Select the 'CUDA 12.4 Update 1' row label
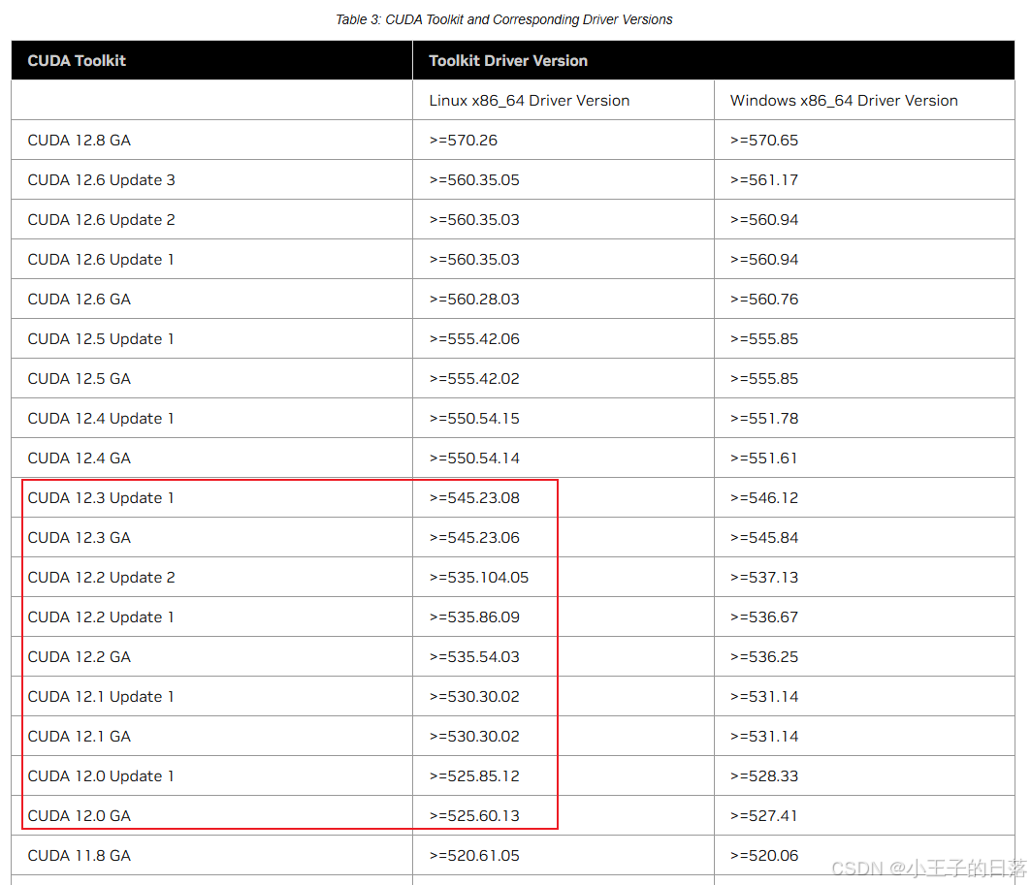Image resolution: width=1031 pixels, height=885 pixels. point(101,419)
